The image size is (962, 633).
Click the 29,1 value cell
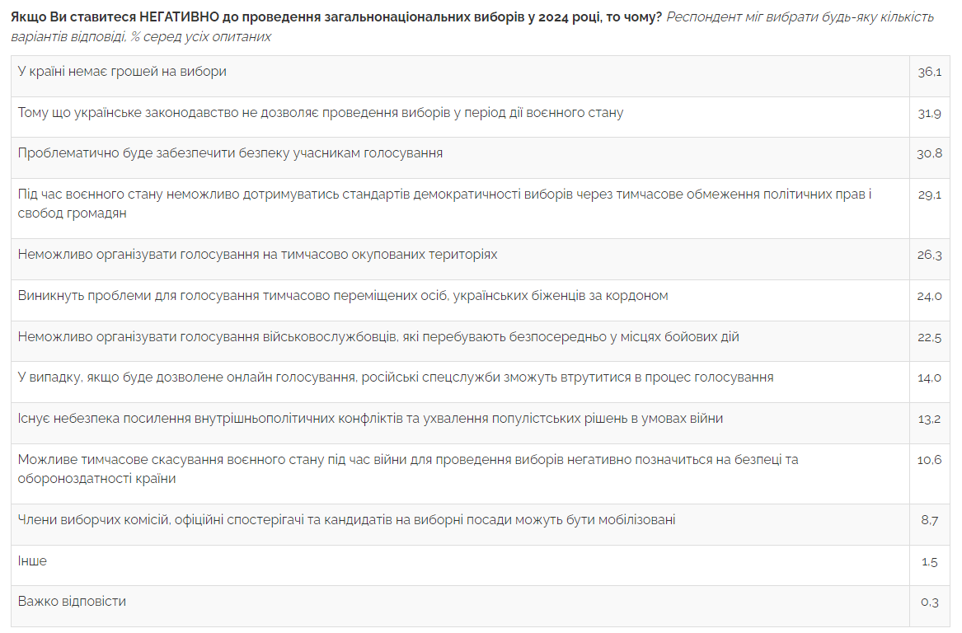pyautogui.click(x=929, y=196)
